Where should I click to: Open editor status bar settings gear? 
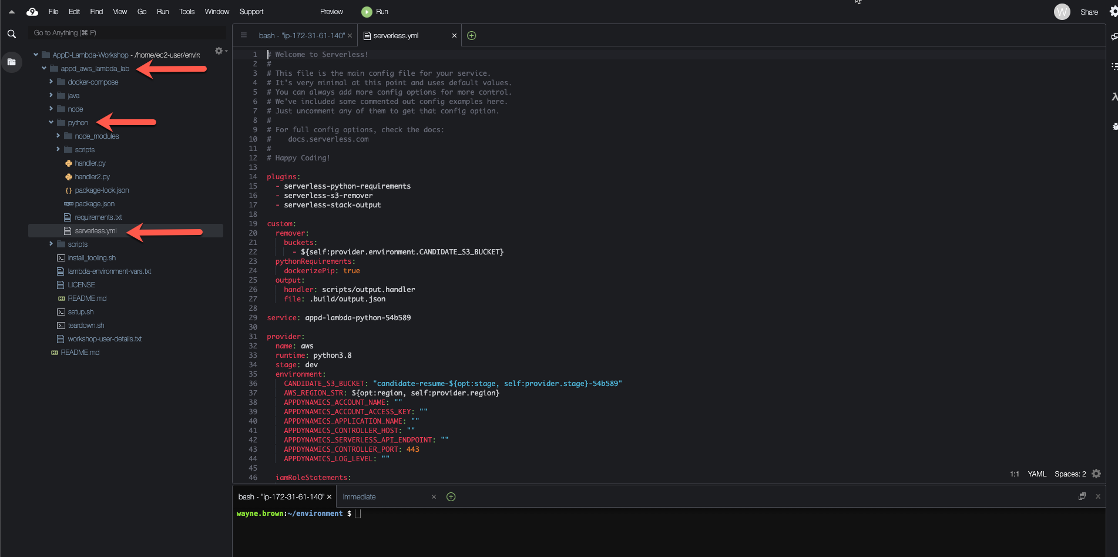1096,474
